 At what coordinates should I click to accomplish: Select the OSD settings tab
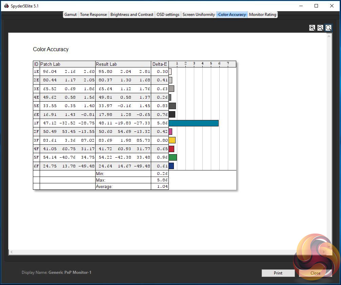click(168, 15)
